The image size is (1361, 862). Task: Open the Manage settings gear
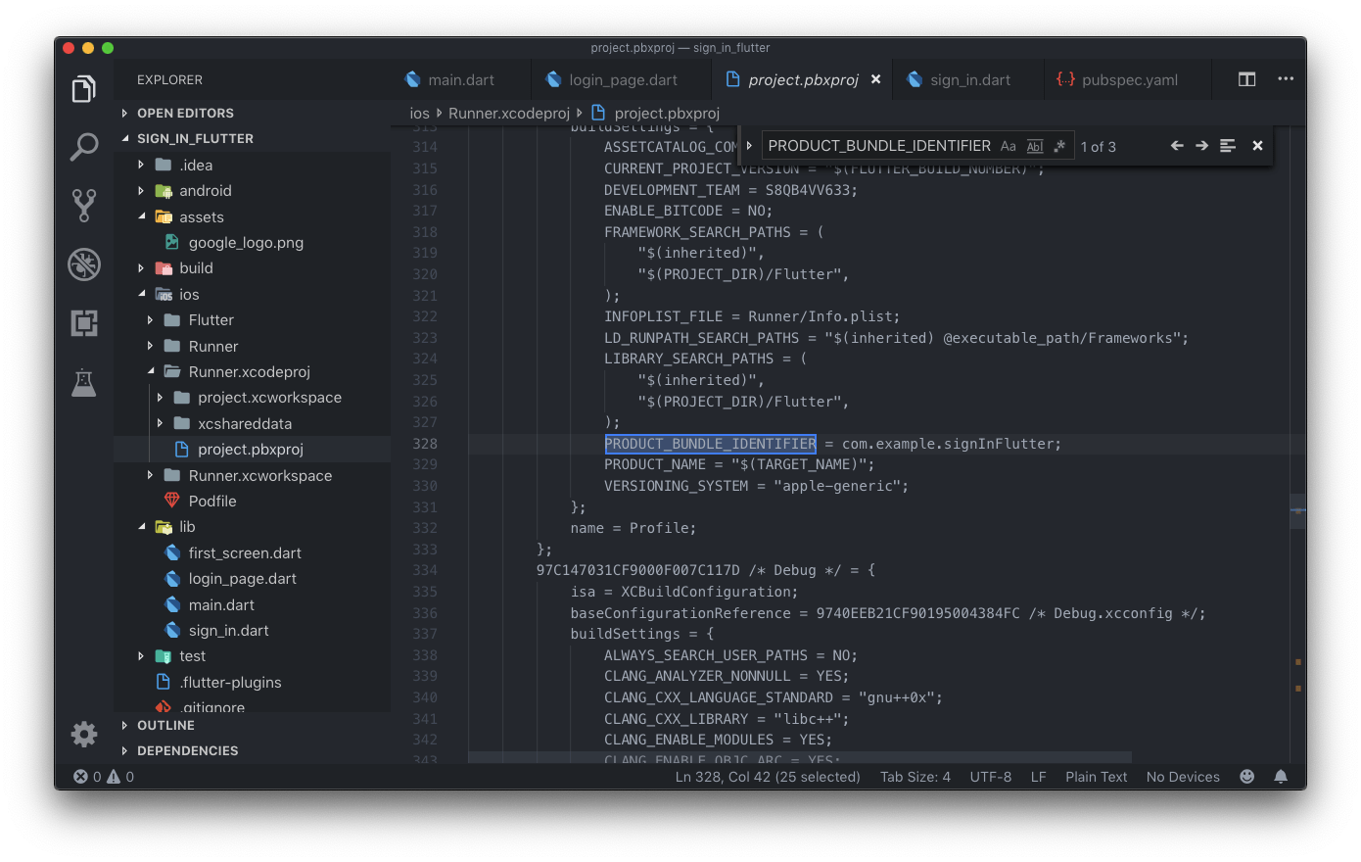(x=83, y=734)
